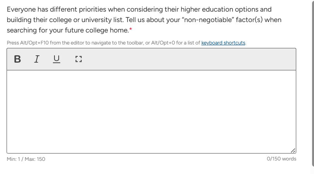The width and height of the screenshot is (314, 174).
Task: Expand the editor to fullscreen mode
Action: point(79,59)
